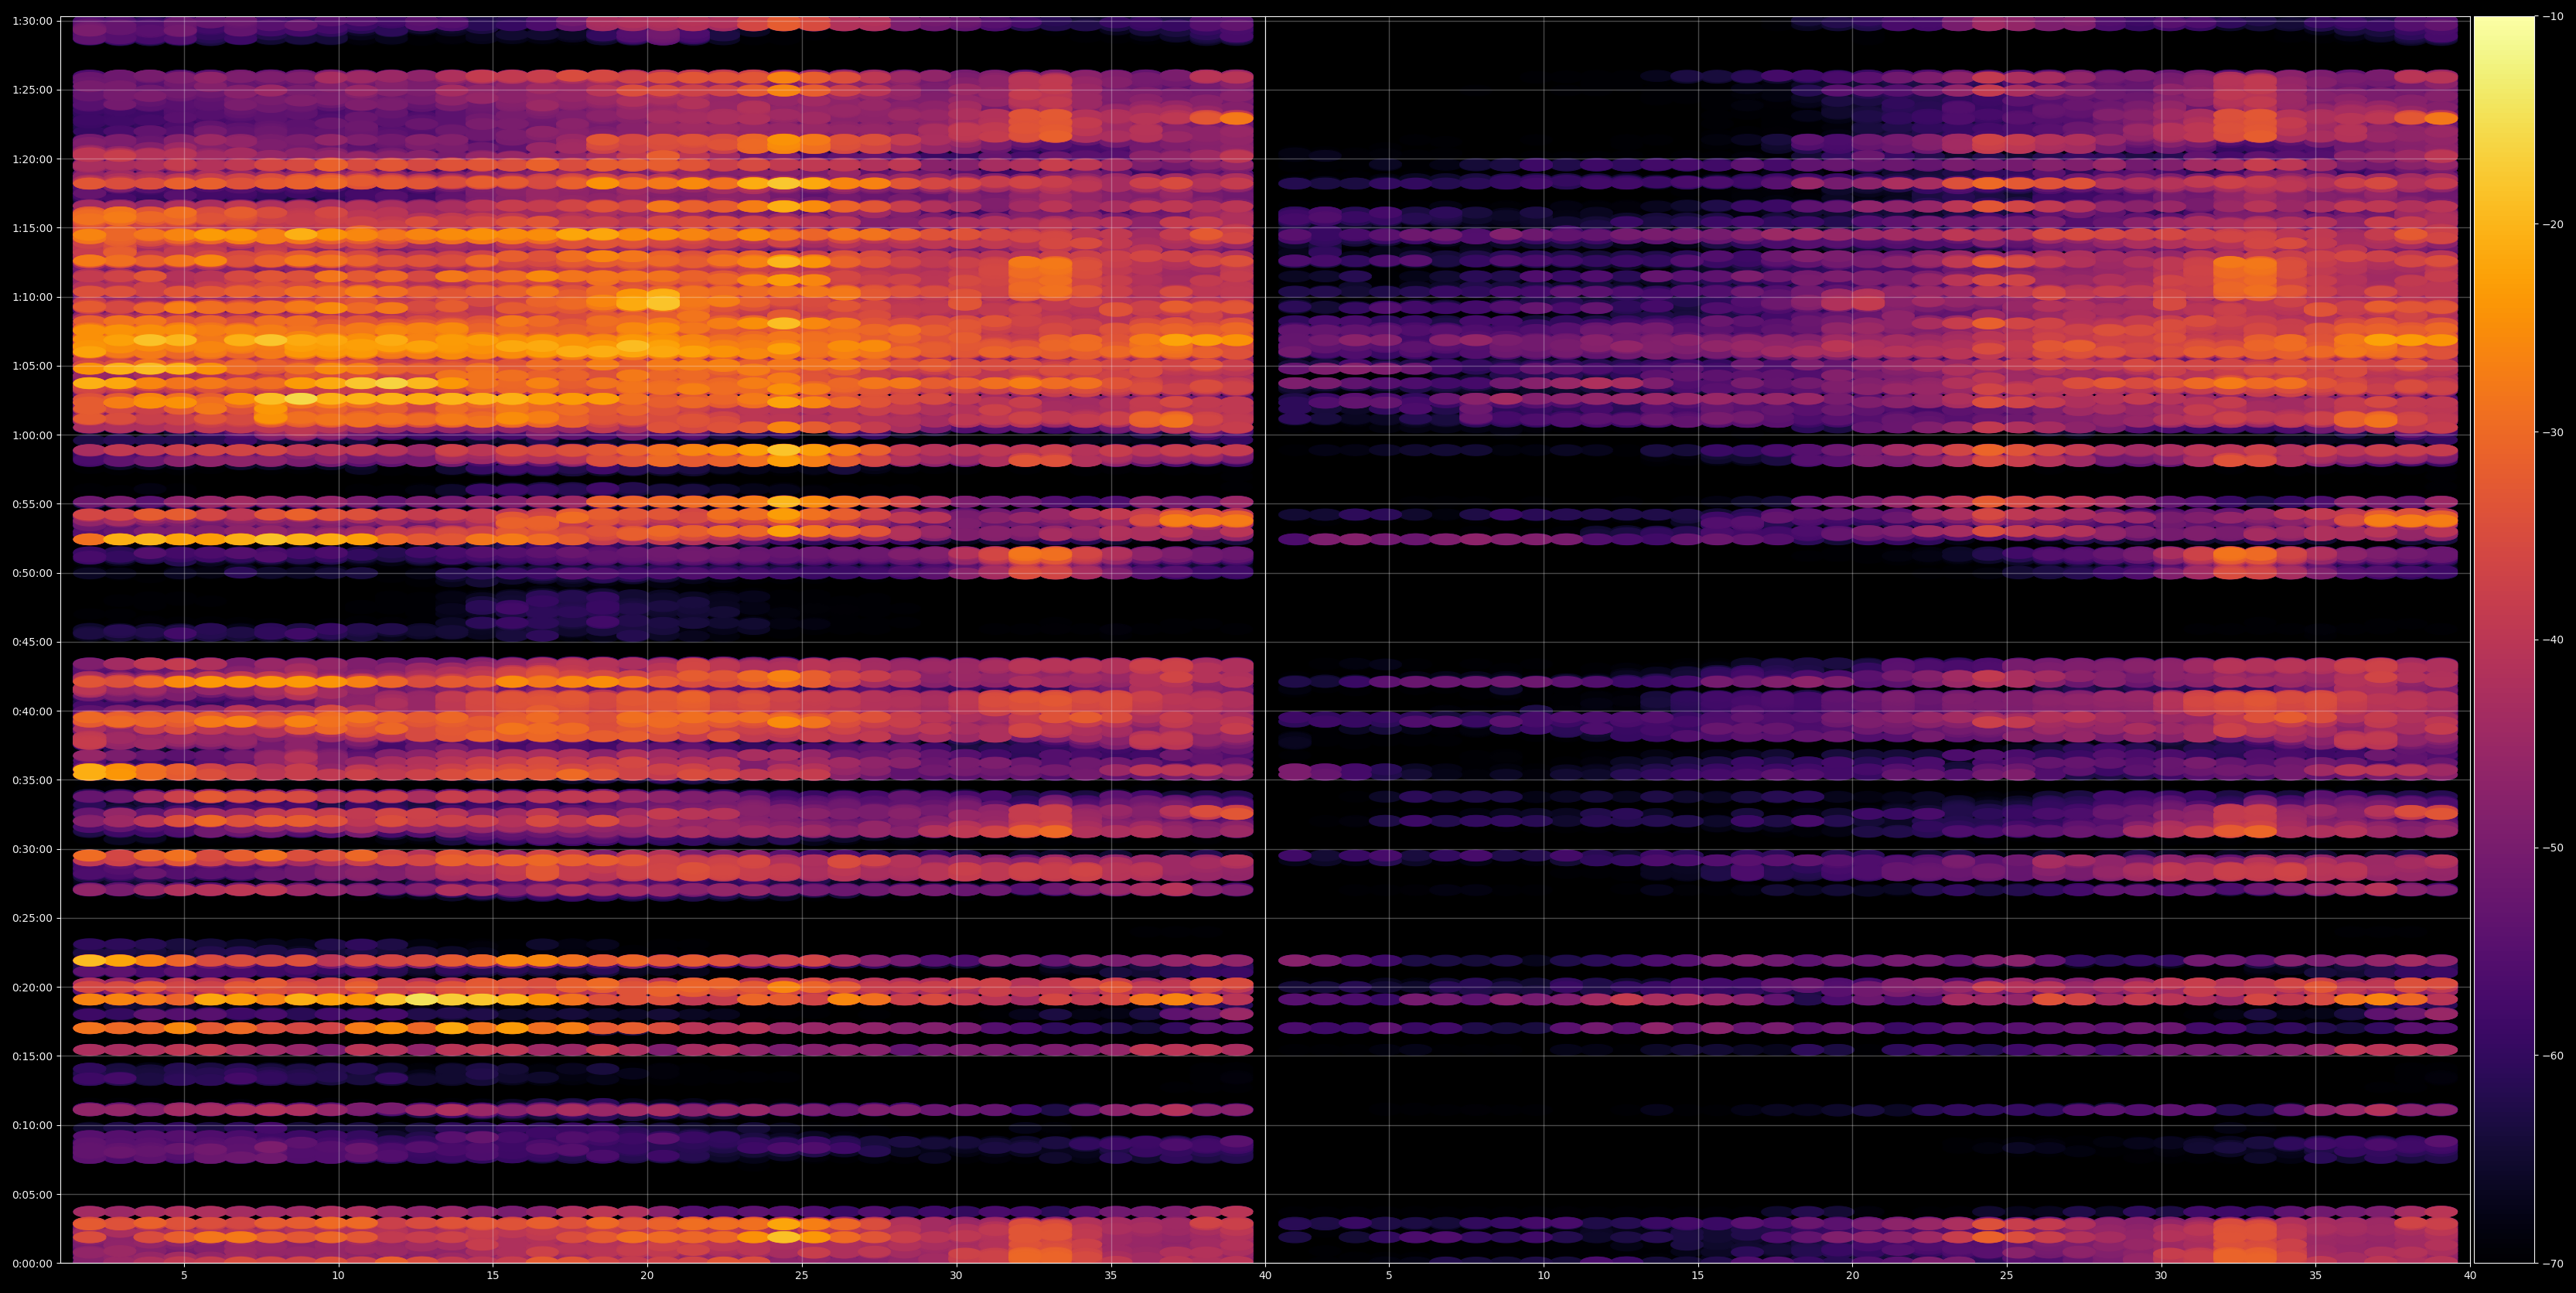2576x1293 pixels.
Task: Click the 0:15:00 y-axis tick label
Action: pos(32,1056)
